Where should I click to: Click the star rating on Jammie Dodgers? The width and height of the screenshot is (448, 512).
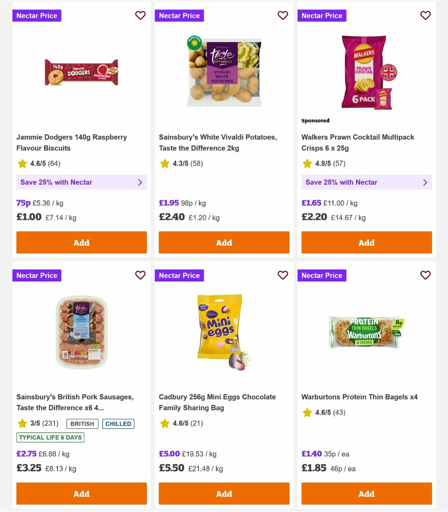(21, 163)
